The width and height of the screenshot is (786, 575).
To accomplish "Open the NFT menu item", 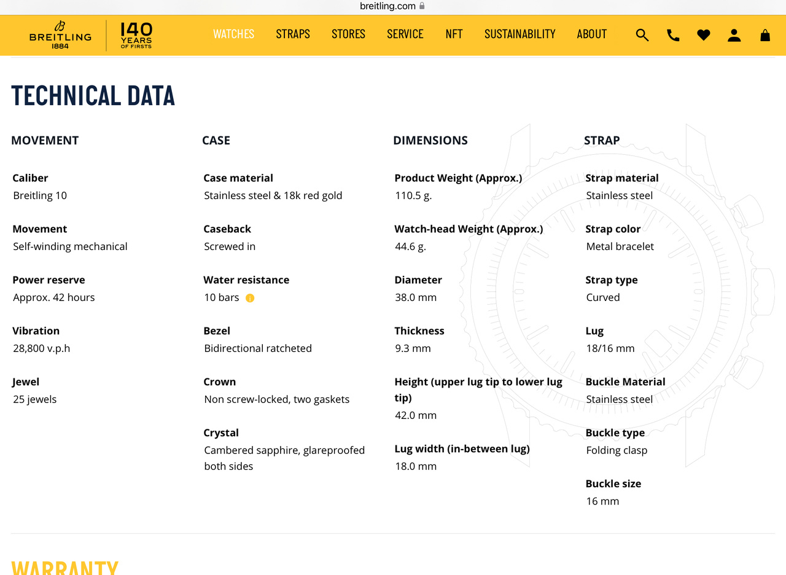I will point(454,34).
